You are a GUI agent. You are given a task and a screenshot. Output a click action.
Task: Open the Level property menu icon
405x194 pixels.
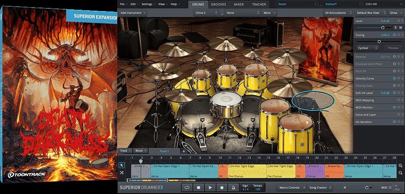399,20
